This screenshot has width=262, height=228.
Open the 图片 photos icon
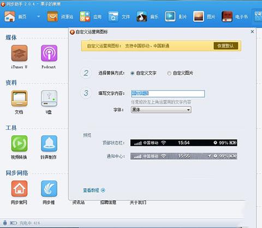click(x=199, y=16)
